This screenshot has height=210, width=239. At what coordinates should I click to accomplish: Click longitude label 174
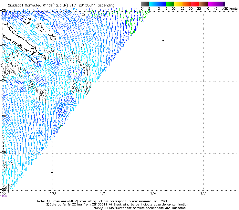click(153, 193)
